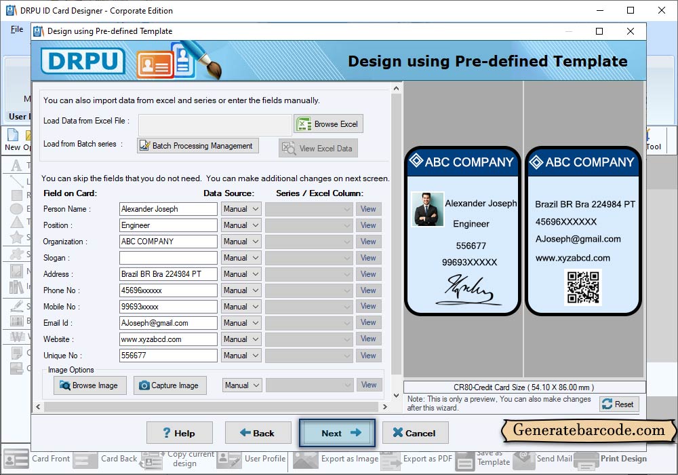Open Image Options data source dropdown
Image resolution: width=678 pixels, height=475 pixels.
click(x=242, y=385)
